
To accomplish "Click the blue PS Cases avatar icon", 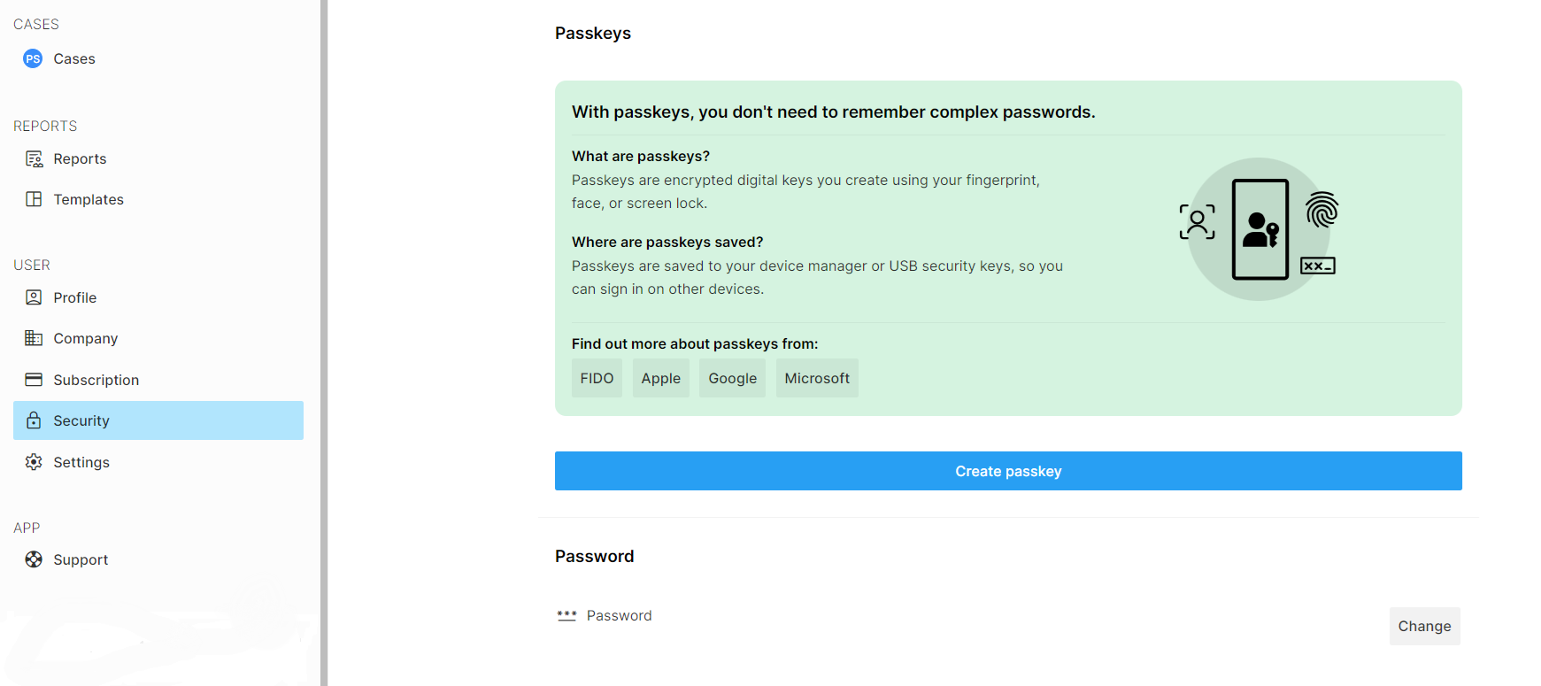I will [x=33, y=59].
